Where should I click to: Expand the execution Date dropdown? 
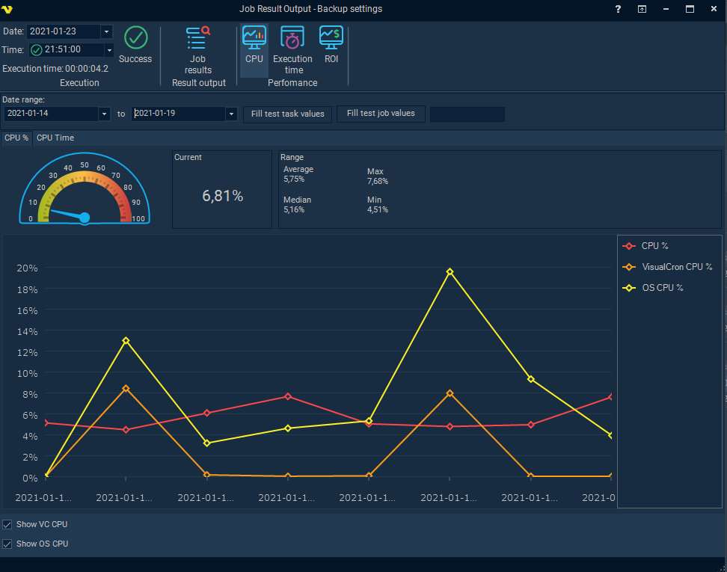(x=105, y=31)
